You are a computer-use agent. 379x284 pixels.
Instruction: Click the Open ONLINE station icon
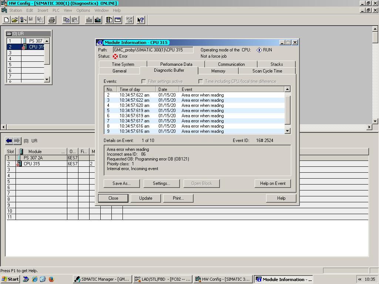23,20
